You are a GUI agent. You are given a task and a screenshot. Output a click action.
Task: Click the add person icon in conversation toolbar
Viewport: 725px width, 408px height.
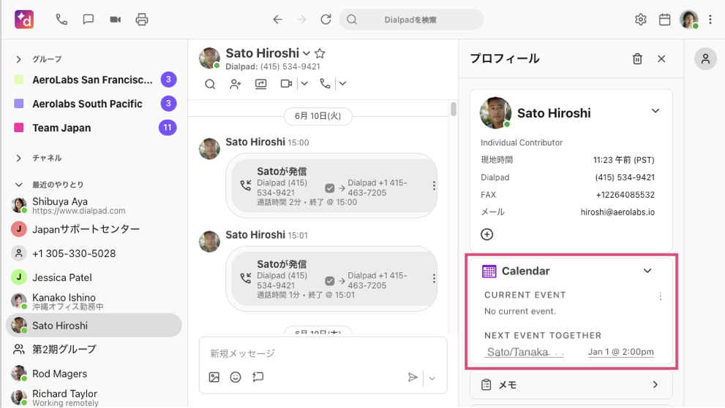point(235,84)
